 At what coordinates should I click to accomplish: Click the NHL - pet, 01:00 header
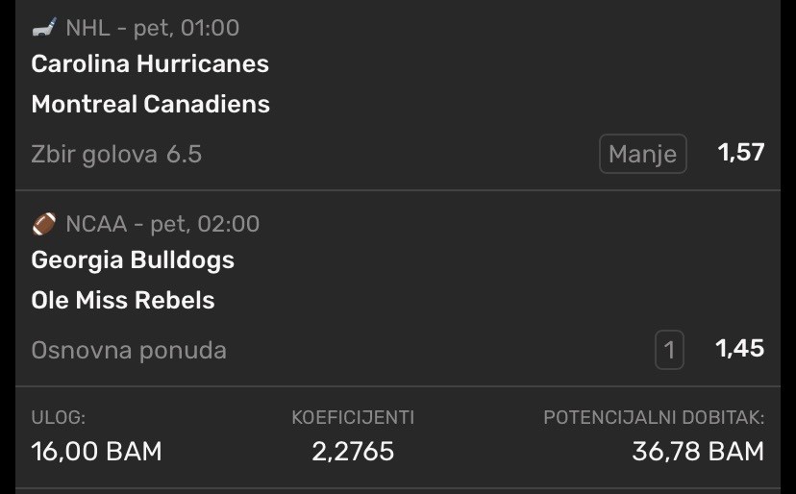152,29
